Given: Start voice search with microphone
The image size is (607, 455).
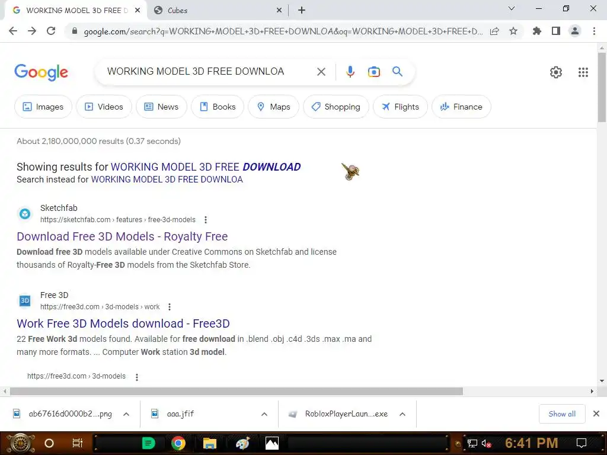Looking at the screenshot, I should [350, 72].
